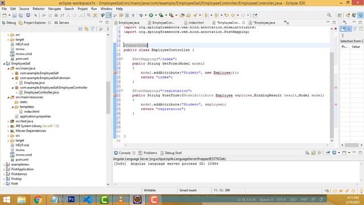
Task: Close the active EmployeeController editor tab
Action: 243,23
